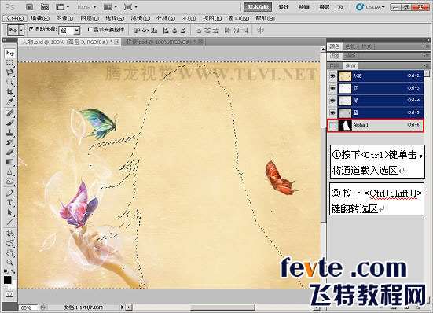Select the Lasso tool
433x313 pixels.
coord(10,72)
